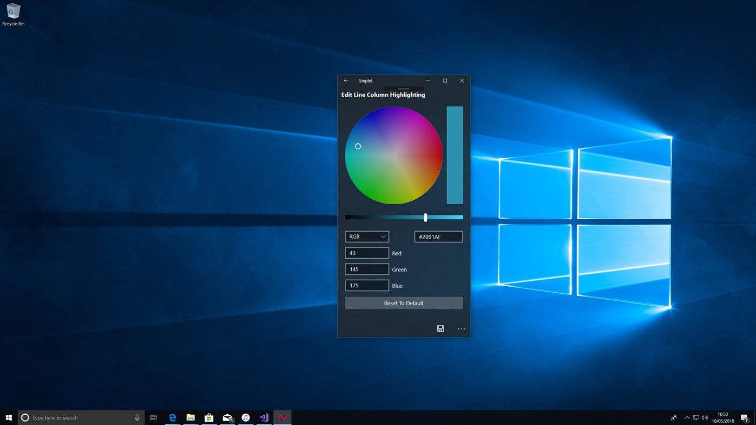Open network status in the system tray

[x=696, y=417]
